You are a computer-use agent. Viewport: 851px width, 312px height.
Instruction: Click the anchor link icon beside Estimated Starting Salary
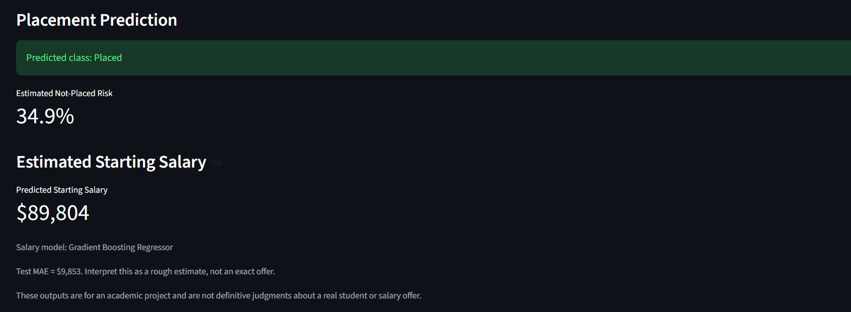pyautogui.click(x=217, y=163)
